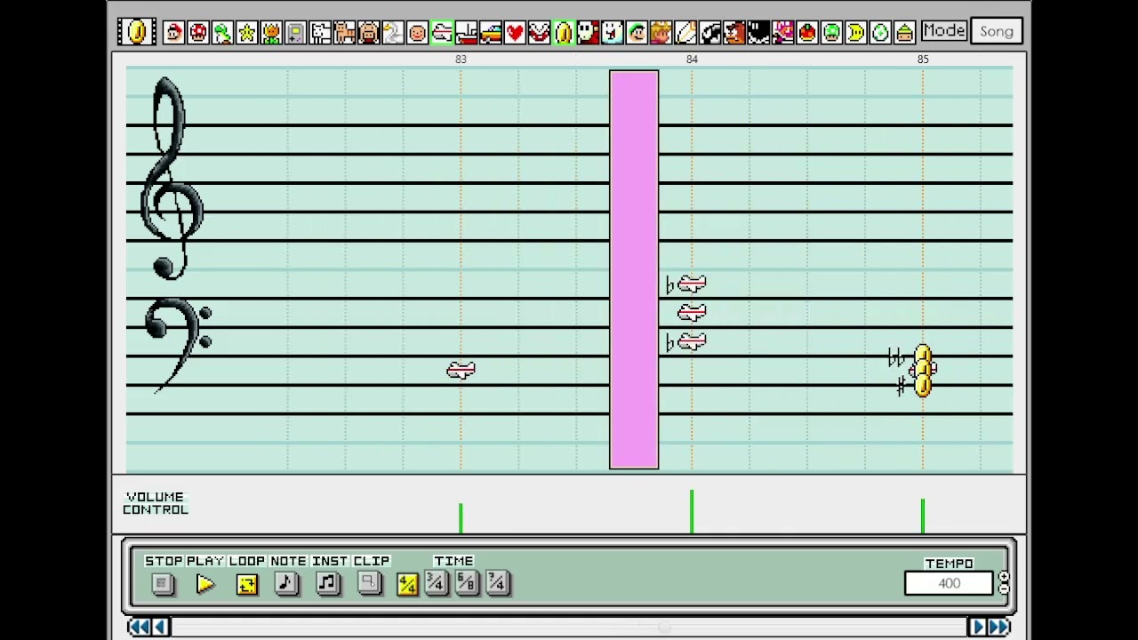Viewport: 1138px width, 640px height.
Task: Click the Inst button
Action: [x=328, y=583]
